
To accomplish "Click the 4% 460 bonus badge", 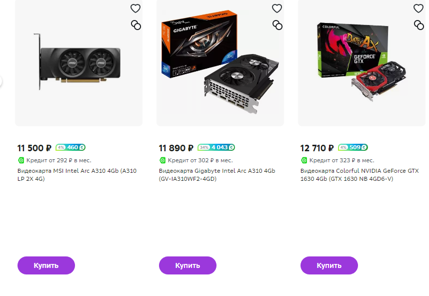I will tap(70, 147).
